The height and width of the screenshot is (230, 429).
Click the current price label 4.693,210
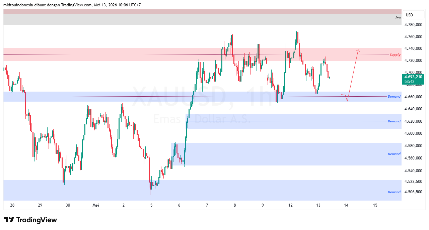pyautogui.click(x=413, y=77)
